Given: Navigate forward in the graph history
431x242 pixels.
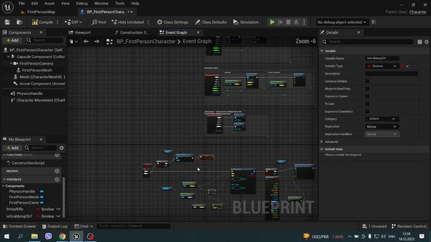Looking at the screenshot, I should point(97,42).
